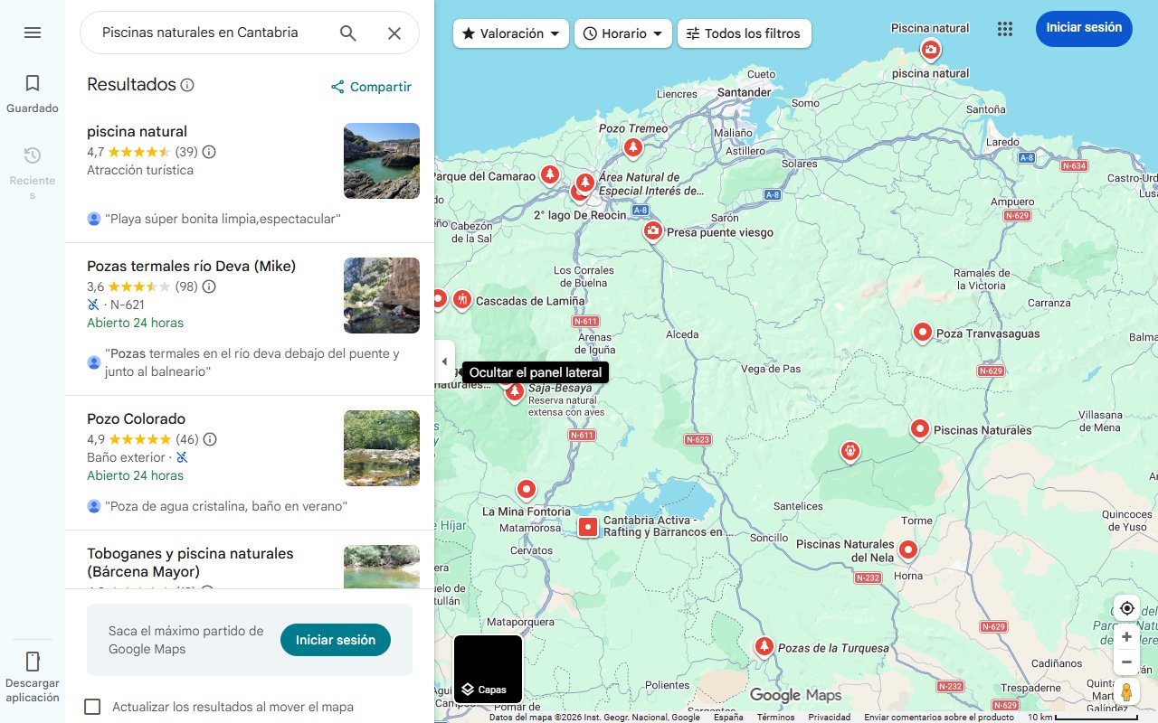Collapse the side results panel

tap(444, 361)
